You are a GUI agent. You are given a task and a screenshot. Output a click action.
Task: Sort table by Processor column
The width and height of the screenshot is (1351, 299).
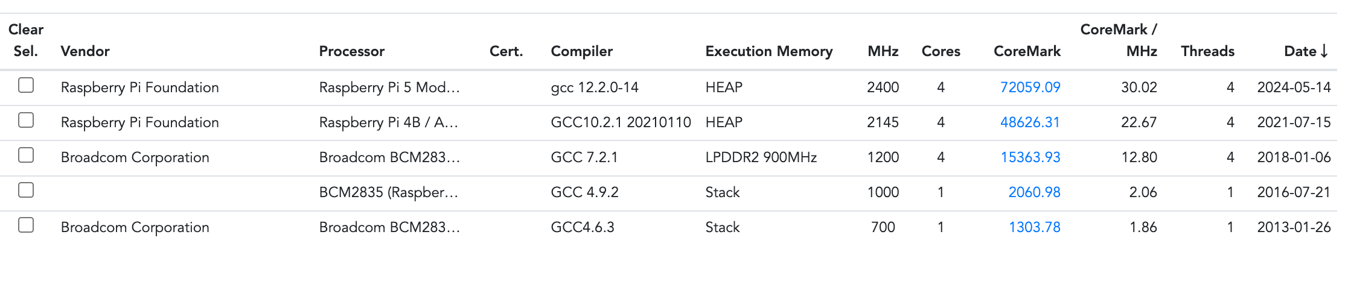(352, 51)
